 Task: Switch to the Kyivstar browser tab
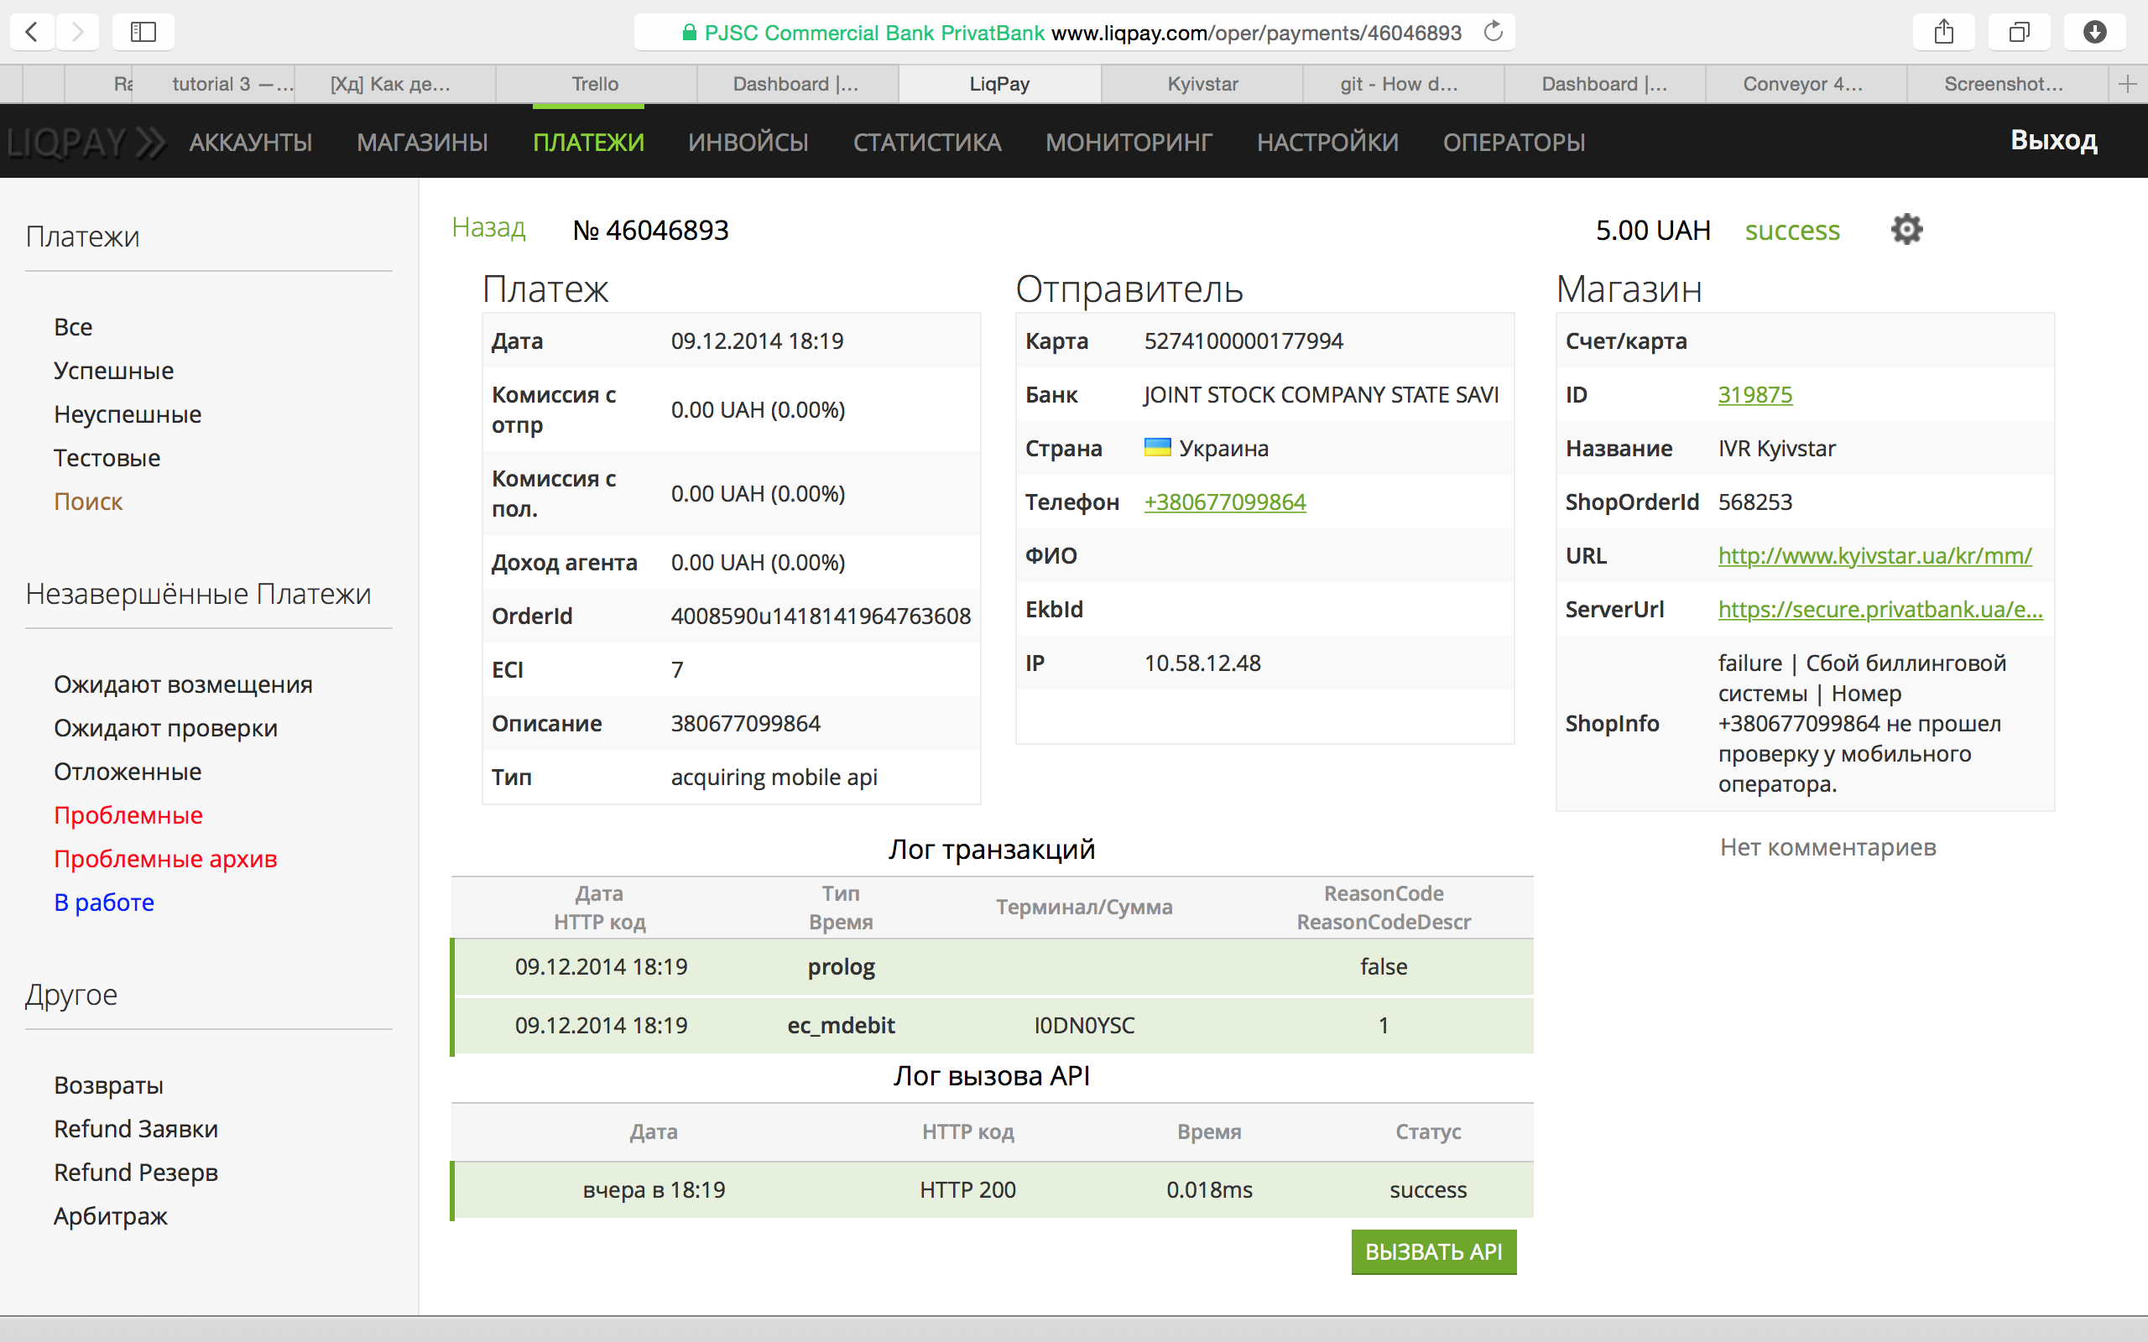tap(1202, 85)
